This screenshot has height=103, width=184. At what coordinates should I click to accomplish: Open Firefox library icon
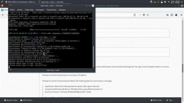pos(168,15)
